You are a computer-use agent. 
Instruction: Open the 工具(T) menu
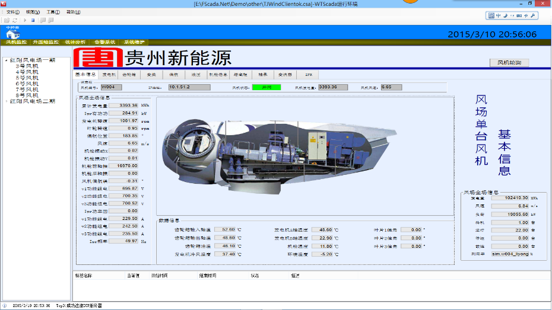click(53, 12)
